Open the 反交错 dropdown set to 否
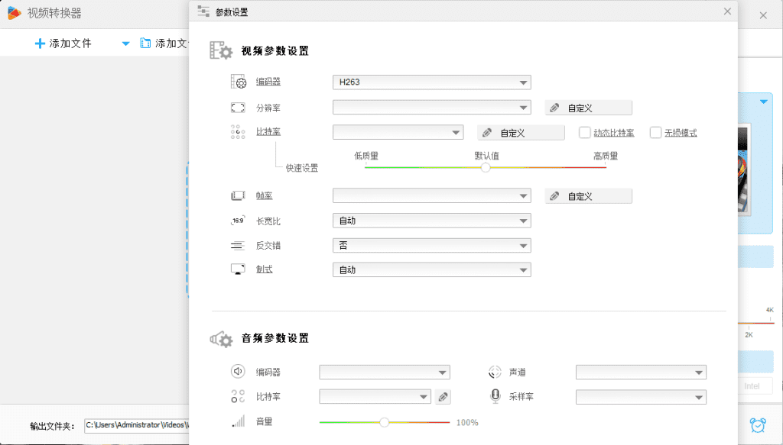783x445 pixels. click(430, 245)
